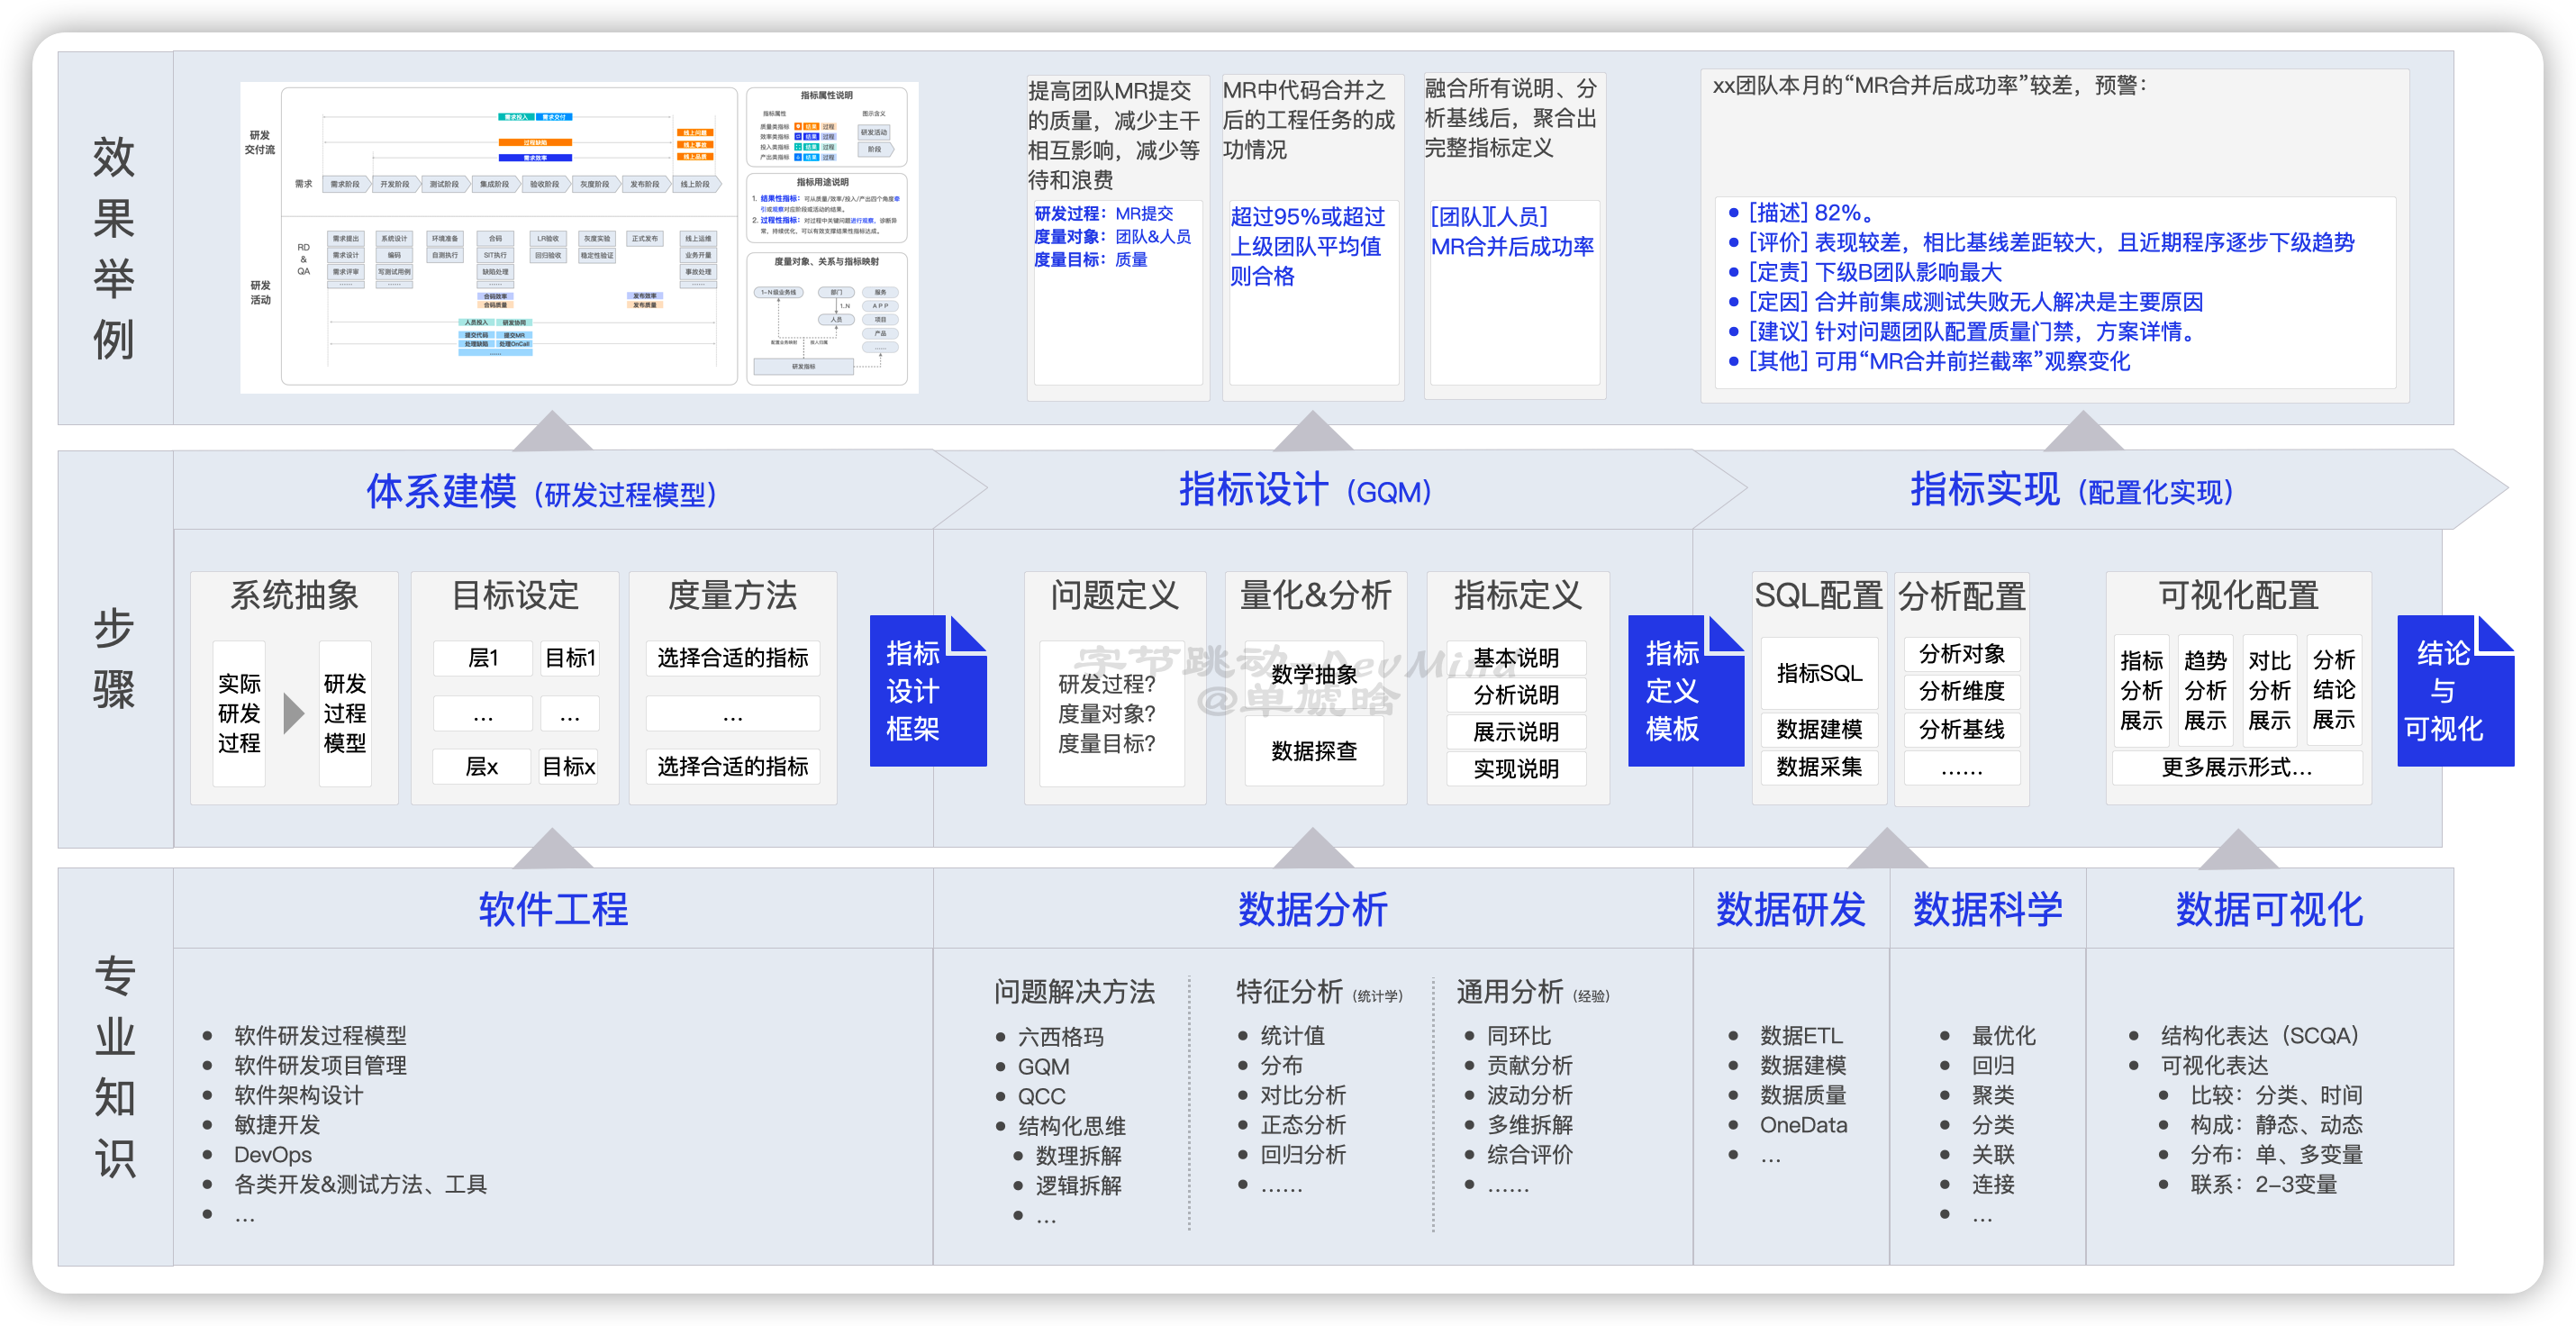Toggle the 需求投入 teal indicator tag

pos(516,118)
